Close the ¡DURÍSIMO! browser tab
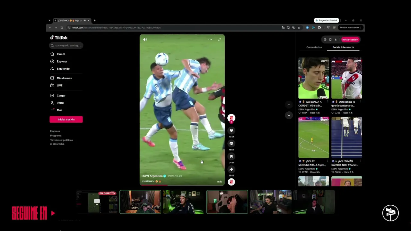The height and width of the screenshot is (231, 411). coord(89,21)
